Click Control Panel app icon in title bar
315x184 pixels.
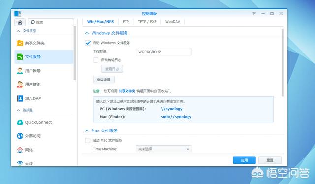(18, 14)
